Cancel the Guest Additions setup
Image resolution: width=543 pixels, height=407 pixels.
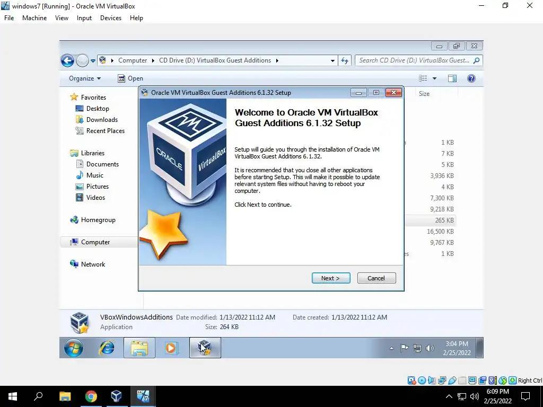pyautogui.click(x=376, y=278)
